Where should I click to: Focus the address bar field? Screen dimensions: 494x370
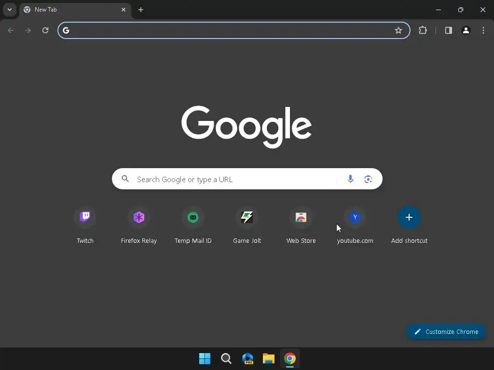(234, 30)
